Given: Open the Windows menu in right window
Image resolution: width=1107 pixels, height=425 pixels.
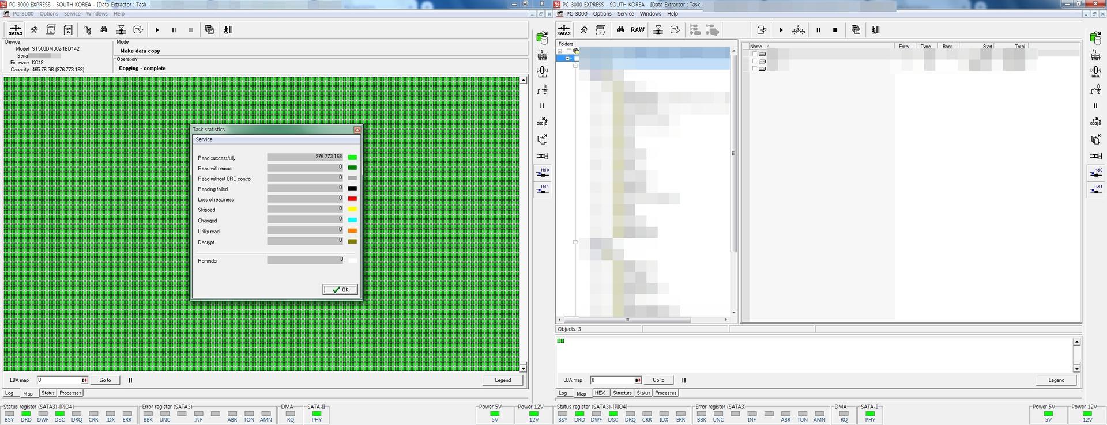Looking at the screenshot, I should point(650,14).
